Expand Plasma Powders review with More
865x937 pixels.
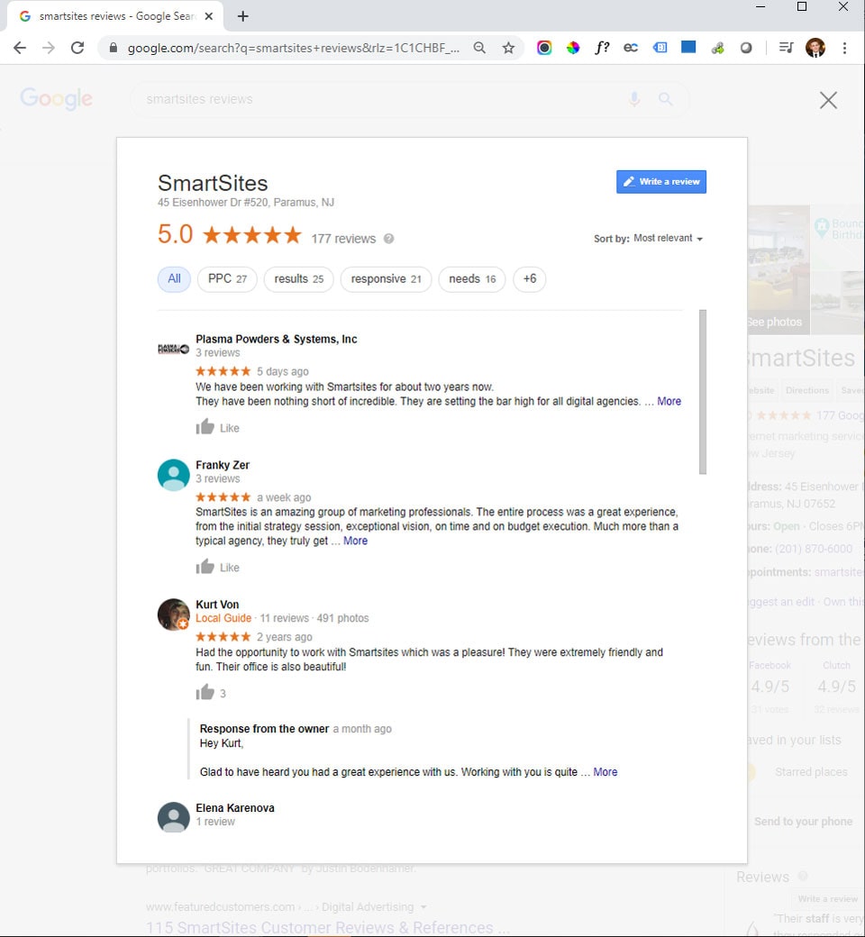(669, 402)
